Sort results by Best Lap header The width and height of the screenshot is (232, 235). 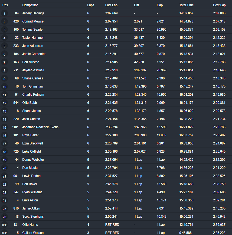click(219, 5)
